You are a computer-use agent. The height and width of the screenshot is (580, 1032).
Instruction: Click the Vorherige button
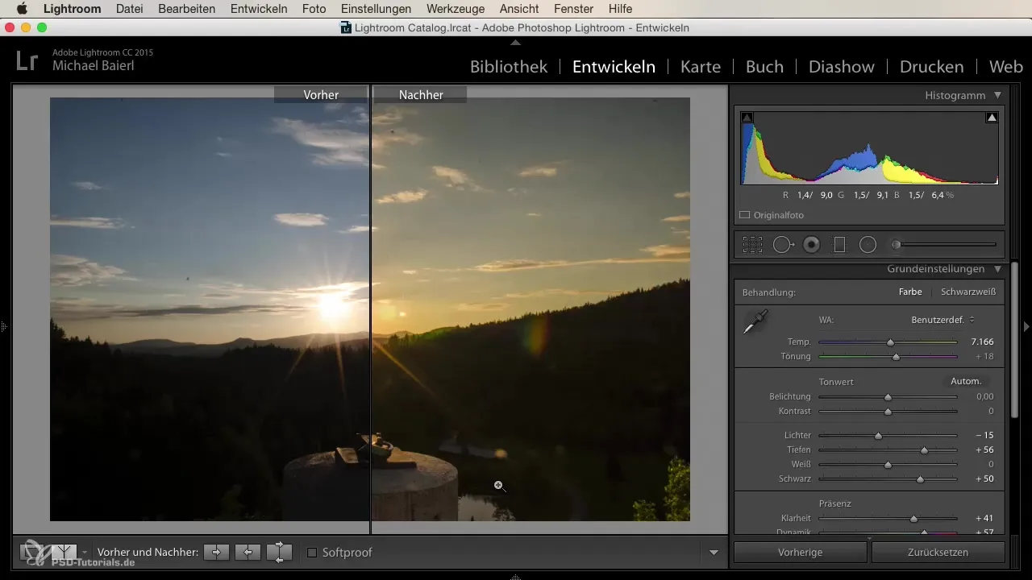point(800,553)
